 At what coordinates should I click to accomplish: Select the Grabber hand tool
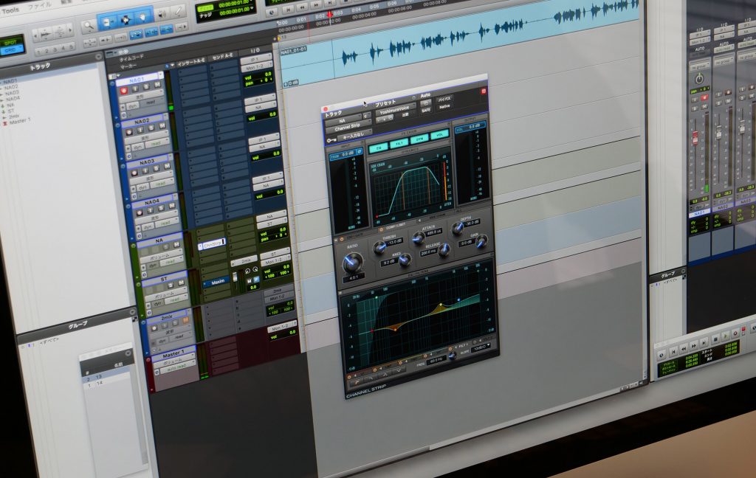[143, 18]
